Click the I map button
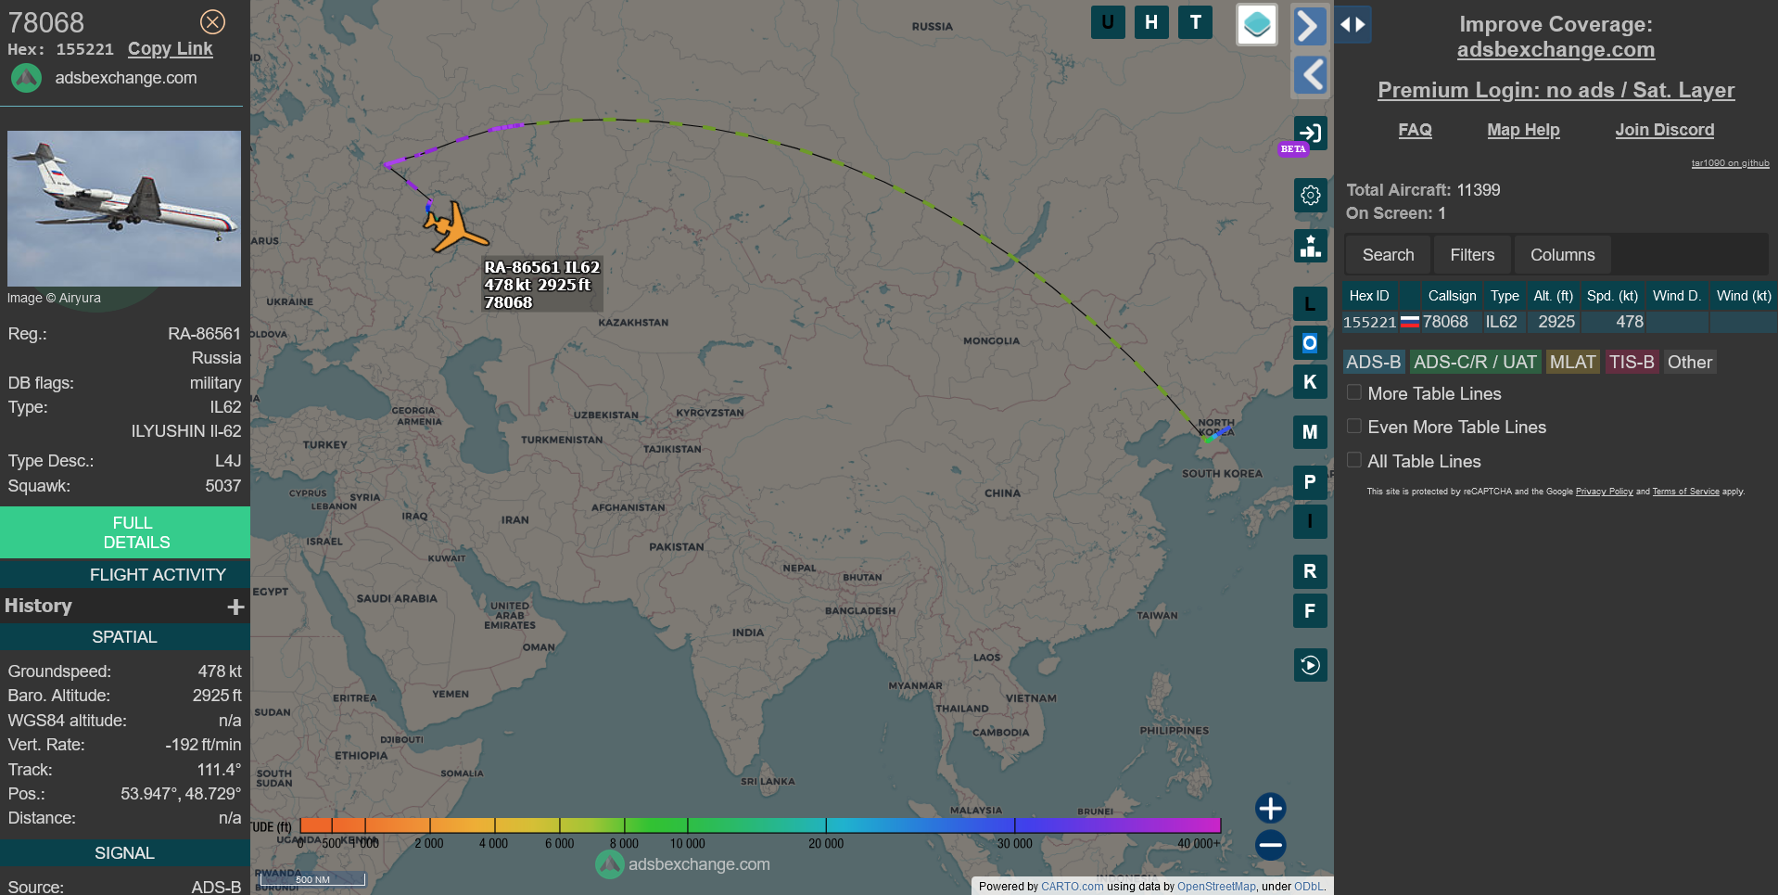The height and width of the screenshot is (895, 1778). (1310, 521)
